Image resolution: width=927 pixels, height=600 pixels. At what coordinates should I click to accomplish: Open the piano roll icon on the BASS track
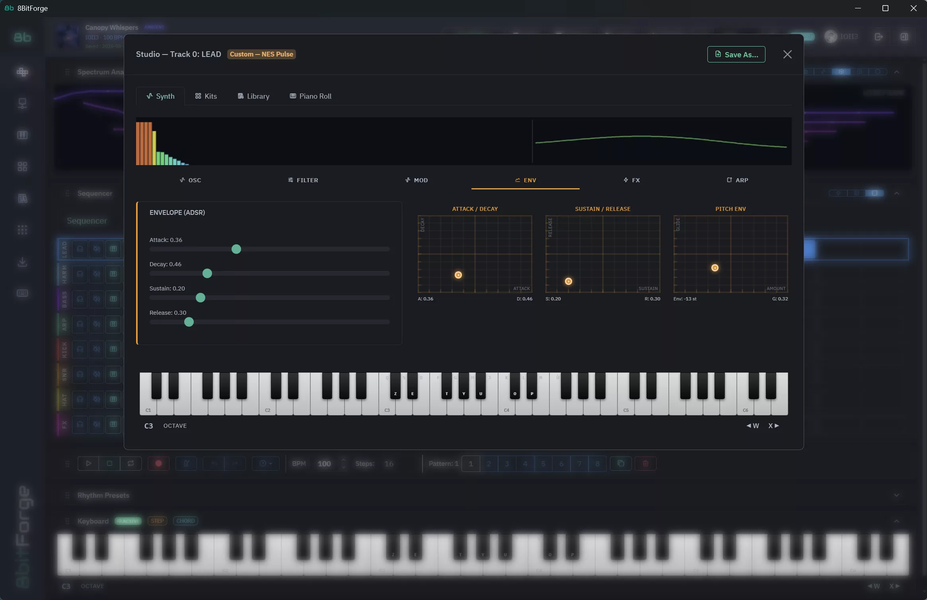tap(113, 299)
